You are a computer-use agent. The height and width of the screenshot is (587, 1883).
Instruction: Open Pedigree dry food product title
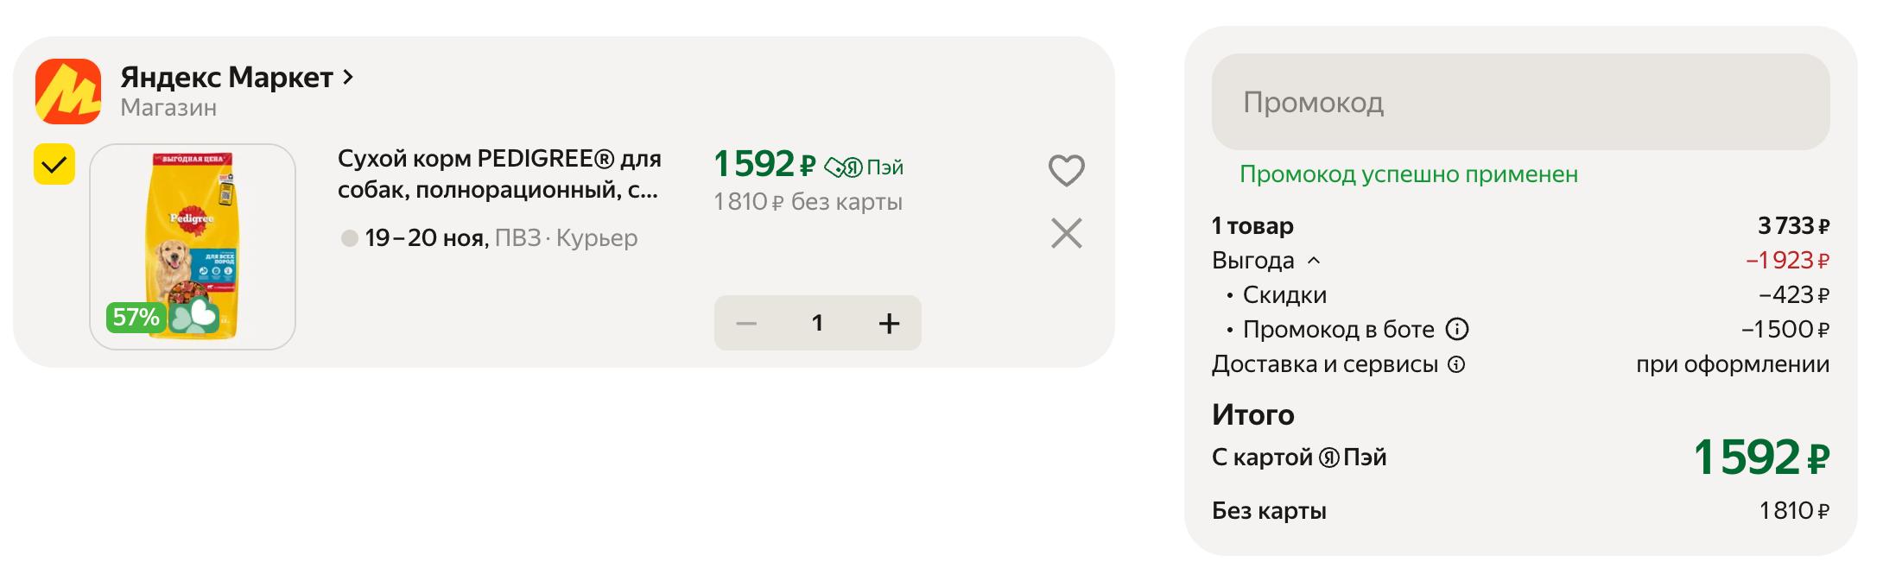click(x=498, y=174)
